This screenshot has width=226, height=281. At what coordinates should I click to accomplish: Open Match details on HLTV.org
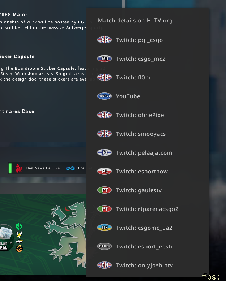coord(147,21)
